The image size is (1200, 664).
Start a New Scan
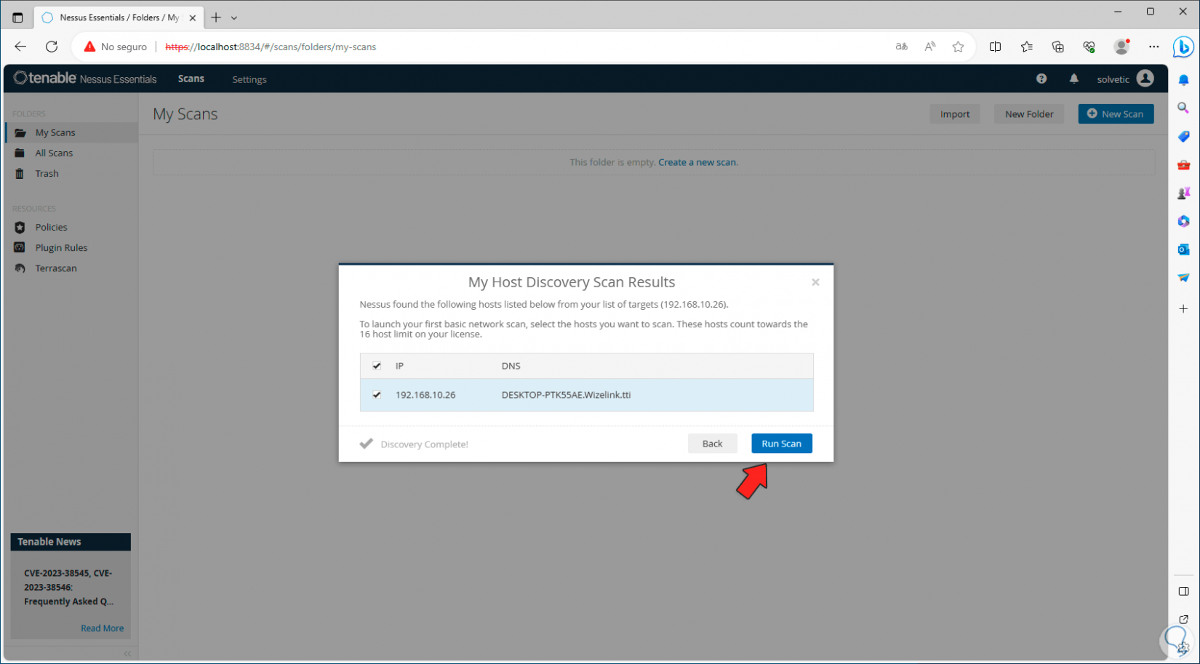pyautogui.click(x=1116, y=114)
